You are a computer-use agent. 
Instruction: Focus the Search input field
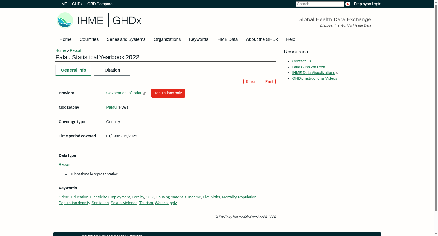tap(320, 4)
